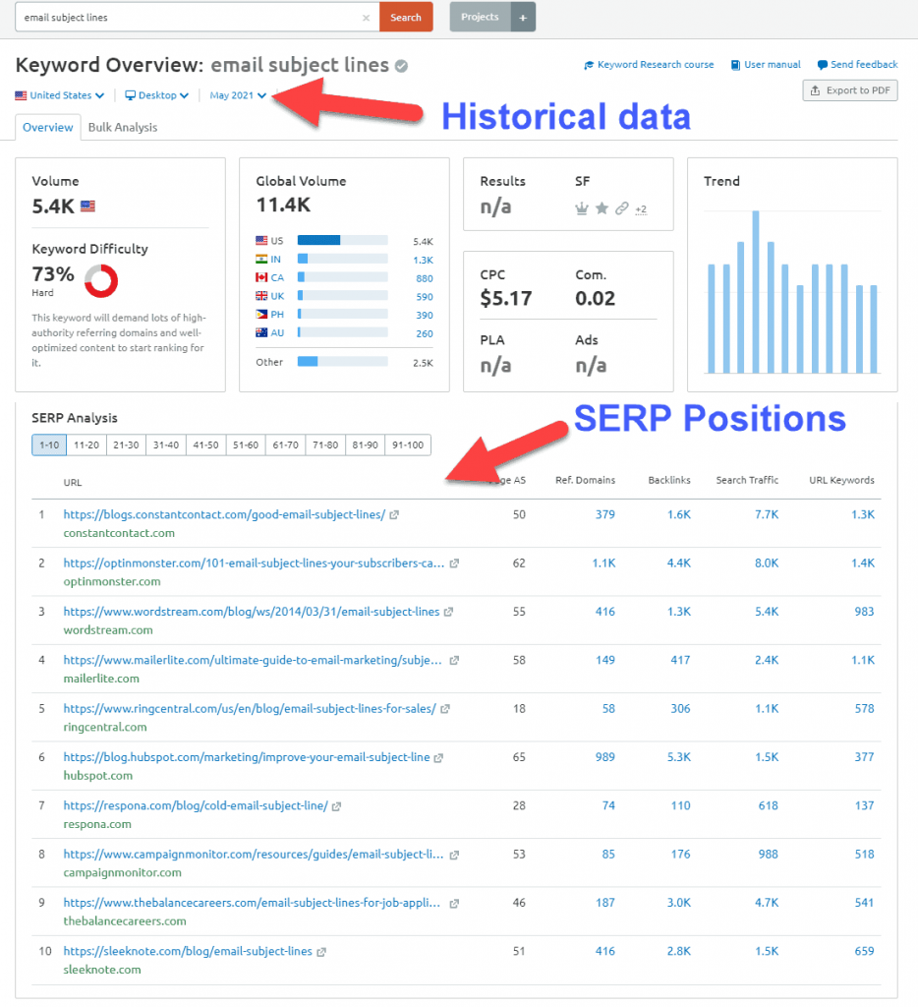Switch to the Overview tab
The width and height of the screenshot is (918, 1007).
[48, 127]
